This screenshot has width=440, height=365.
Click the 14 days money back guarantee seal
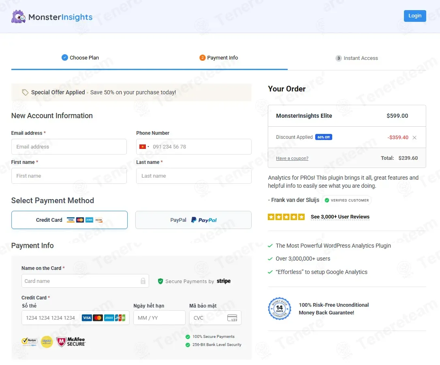(280, 308)
